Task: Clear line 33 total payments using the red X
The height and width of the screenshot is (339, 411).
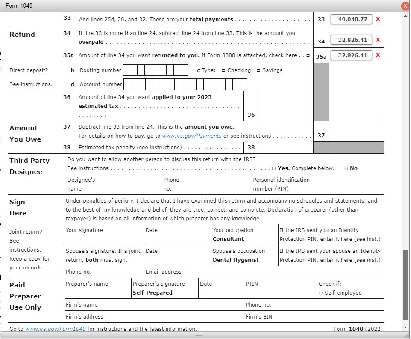Action: pos(378,19)
